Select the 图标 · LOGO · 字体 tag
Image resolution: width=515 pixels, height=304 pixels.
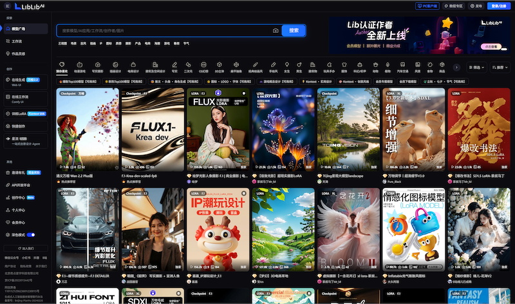click(x=229, y=82)
